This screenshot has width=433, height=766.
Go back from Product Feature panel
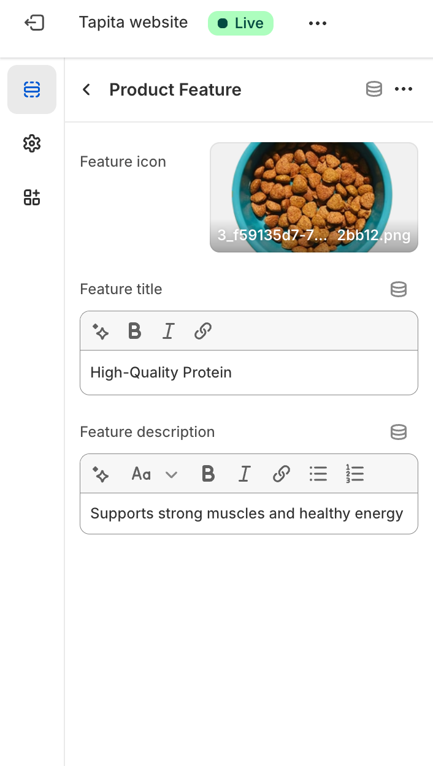coord(86,89)
